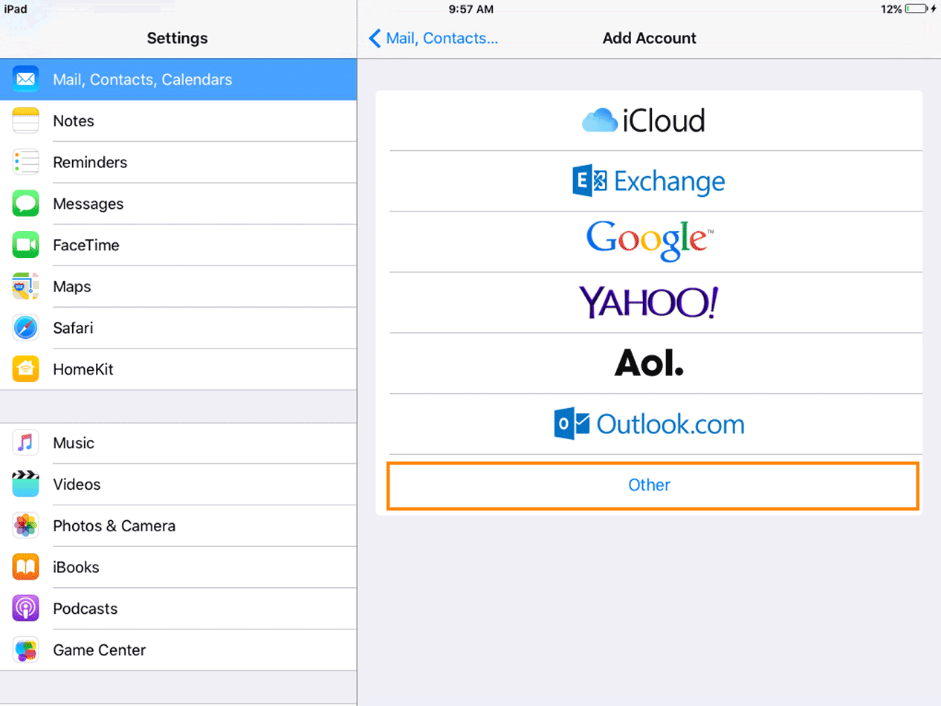Viewport: 941px width, 706px height.
Task: Open Safari settings
Action: pyautogui.click(x=178, y=328)
